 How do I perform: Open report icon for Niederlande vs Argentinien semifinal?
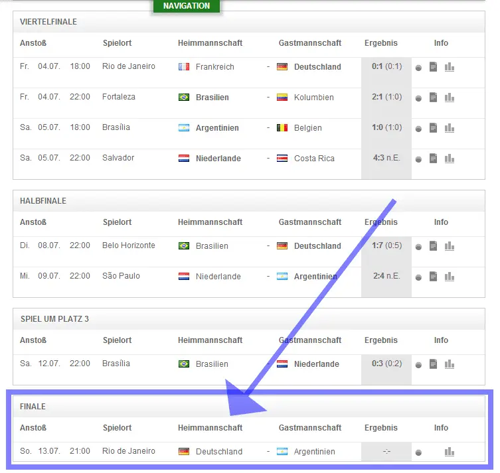pos(433,277)
